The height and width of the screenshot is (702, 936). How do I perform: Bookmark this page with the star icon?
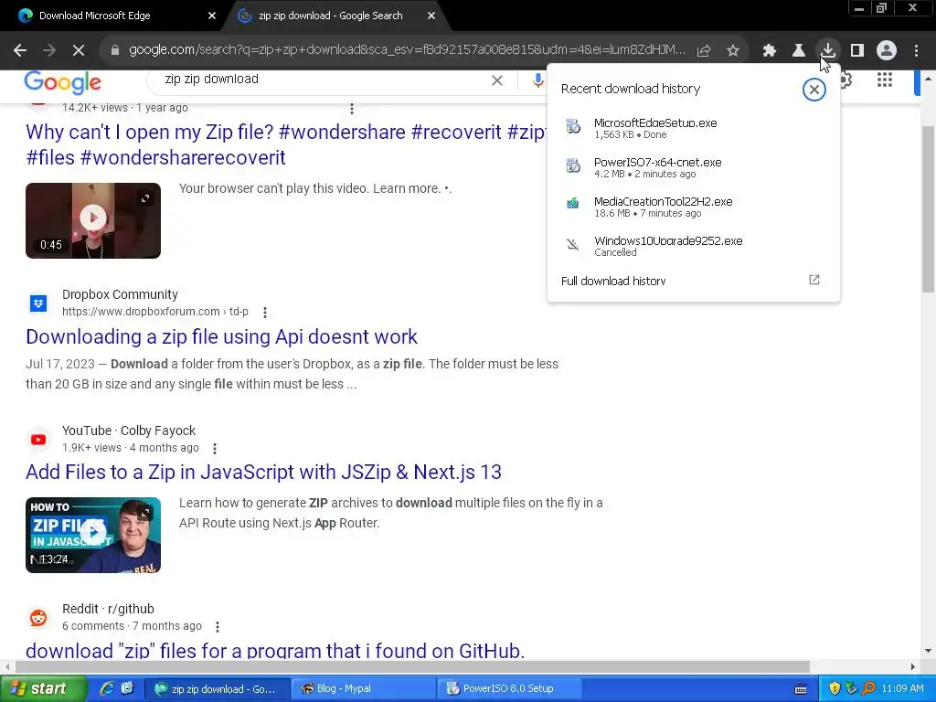[x=733, y=51]
